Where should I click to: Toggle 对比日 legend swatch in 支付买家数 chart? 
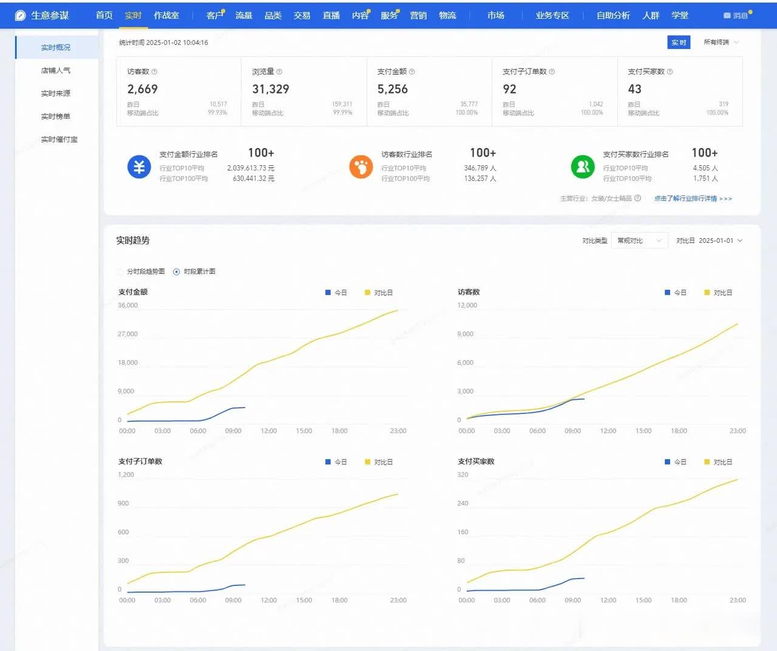coord(707,462)
